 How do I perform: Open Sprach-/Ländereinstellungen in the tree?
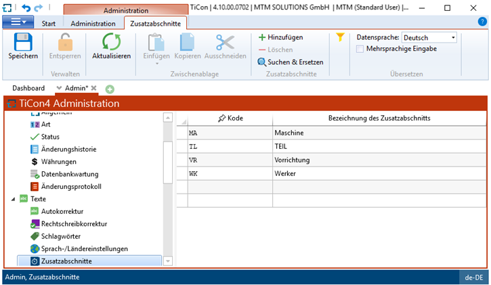coord(85,249)
